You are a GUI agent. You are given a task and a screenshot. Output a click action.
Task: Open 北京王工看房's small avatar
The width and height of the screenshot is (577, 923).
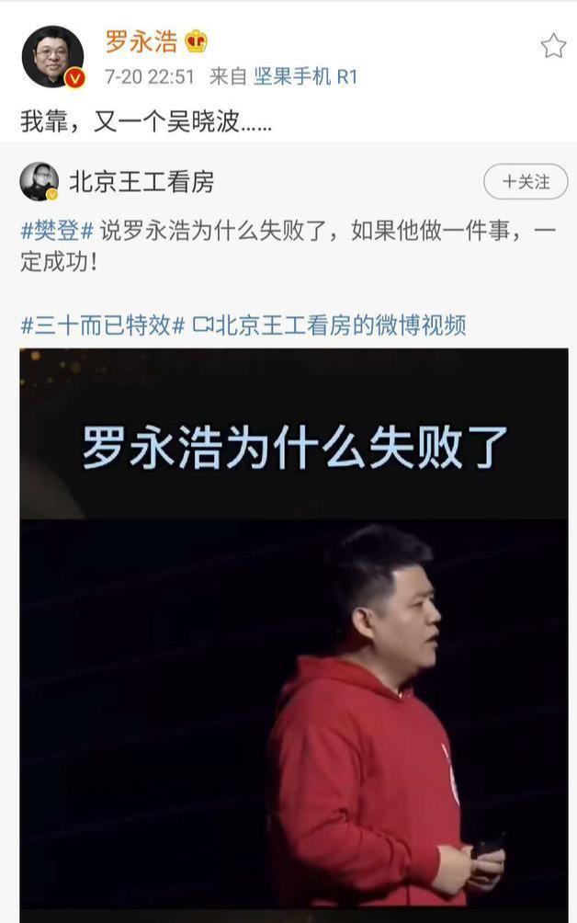40,181
